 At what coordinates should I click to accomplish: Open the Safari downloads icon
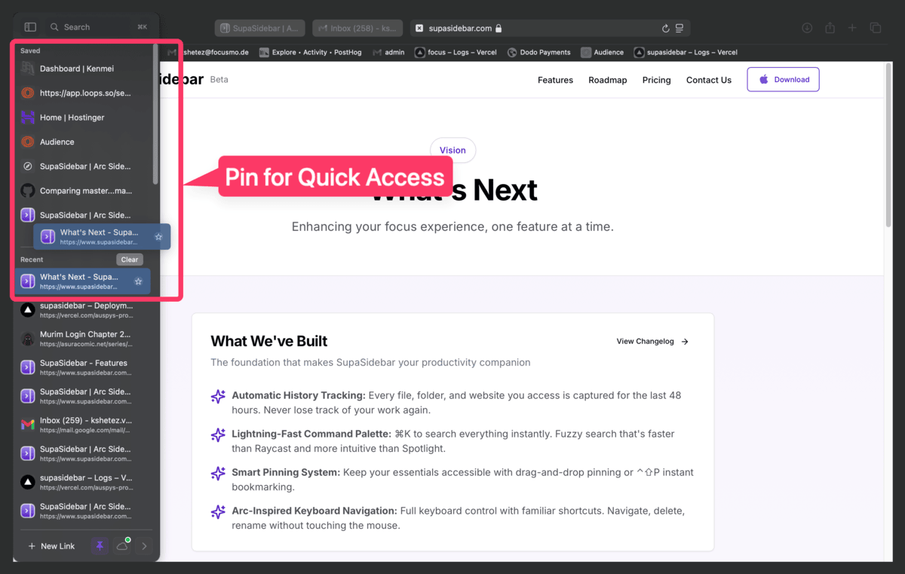[x=807, y=28]
